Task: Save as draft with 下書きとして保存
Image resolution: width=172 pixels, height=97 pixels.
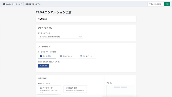Action: point(155,4)
